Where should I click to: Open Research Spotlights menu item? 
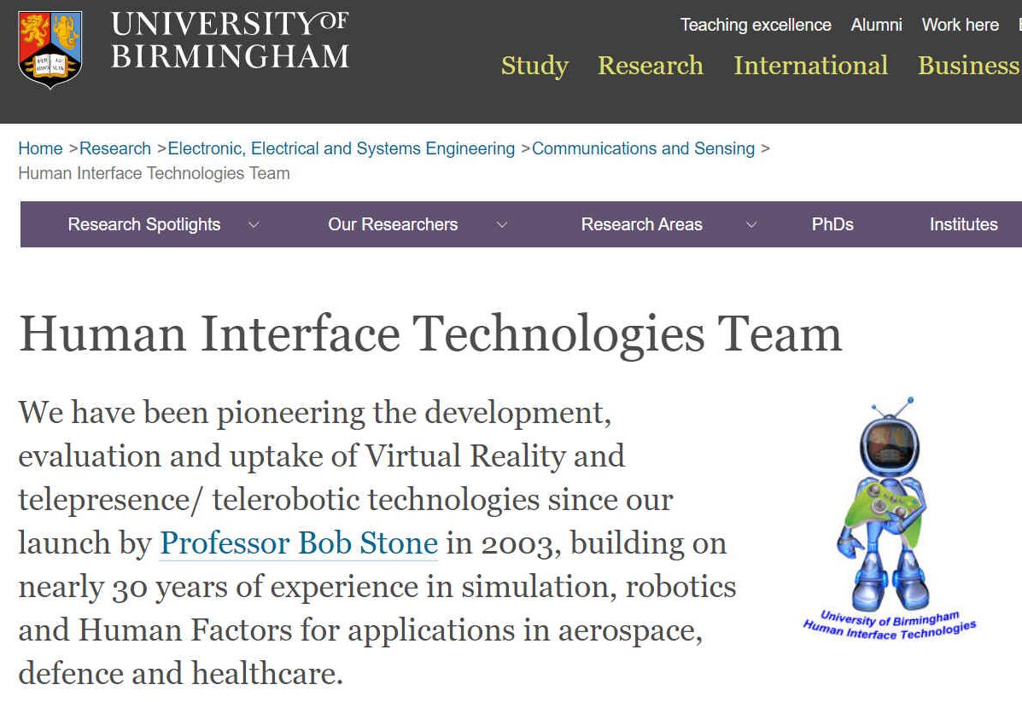pyautogui.click(x=144, y=224)
